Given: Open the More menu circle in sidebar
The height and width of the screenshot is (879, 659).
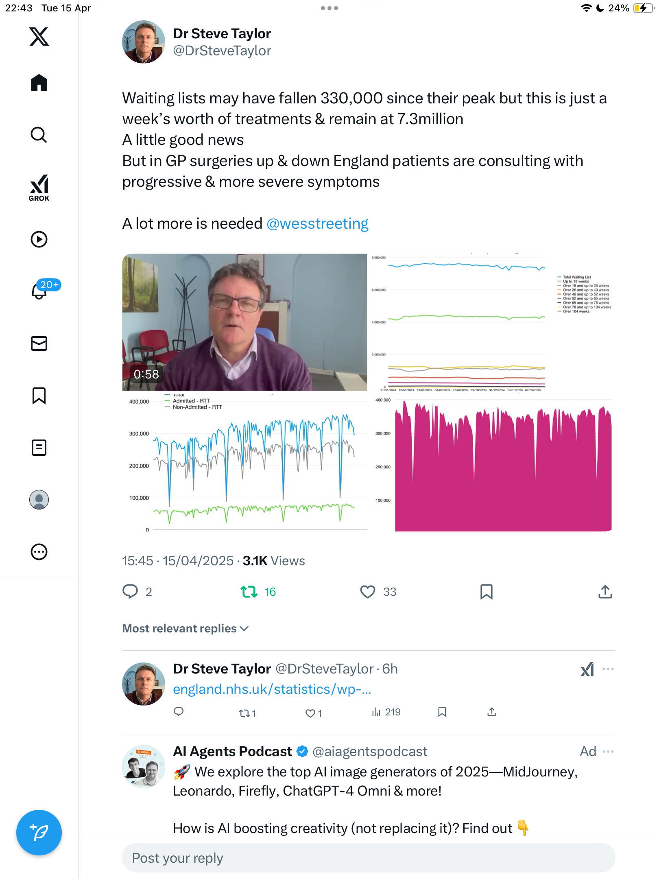Looking at the screenshot, I should click(39, 552).
